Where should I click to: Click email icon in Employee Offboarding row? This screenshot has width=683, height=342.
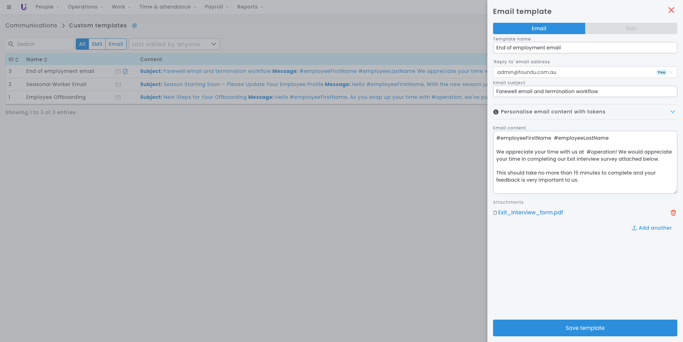click(118, 97)
